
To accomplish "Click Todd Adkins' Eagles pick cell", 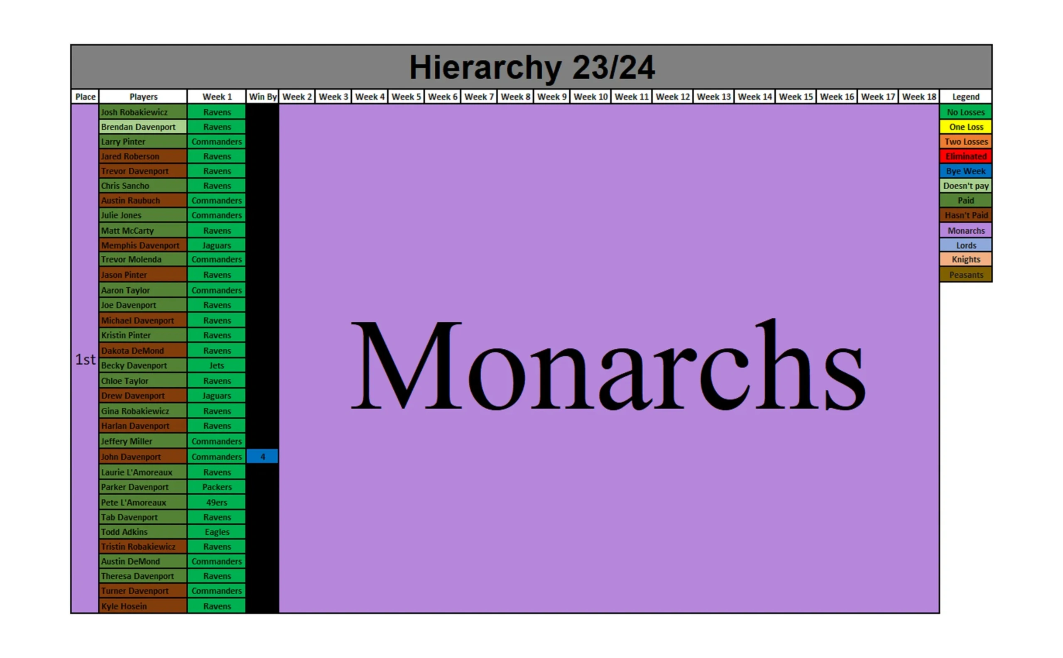I will pos(217,532).
